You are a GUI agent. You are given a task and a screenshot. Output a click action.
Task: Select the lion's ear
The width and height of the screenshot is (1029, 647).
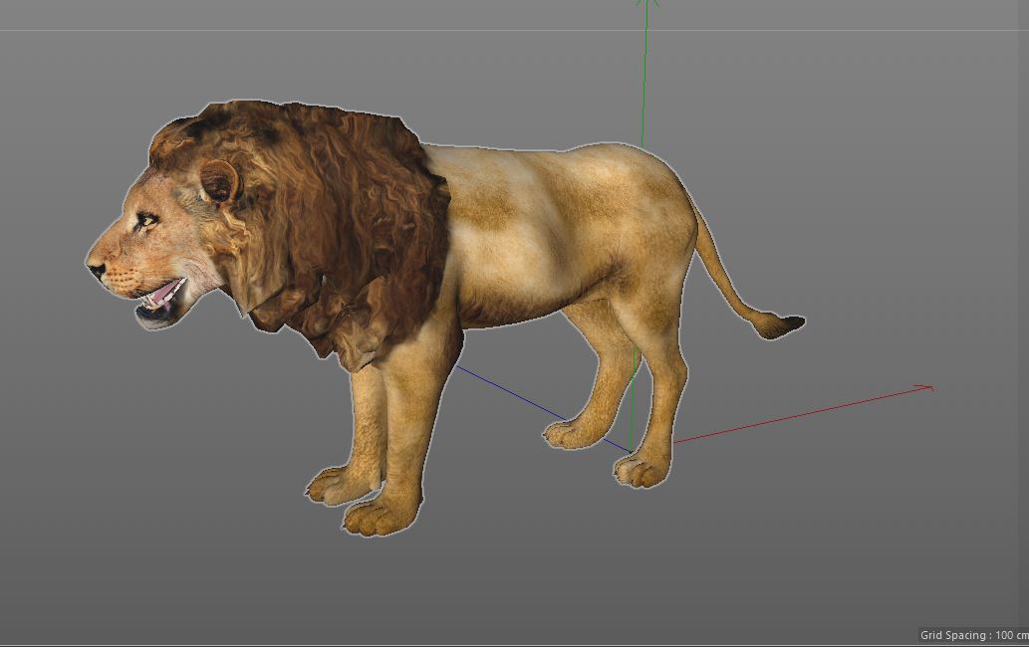(x=219, y=181)
